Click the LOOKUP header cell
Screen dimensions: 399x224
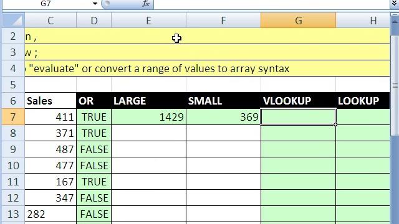(363, 101)
